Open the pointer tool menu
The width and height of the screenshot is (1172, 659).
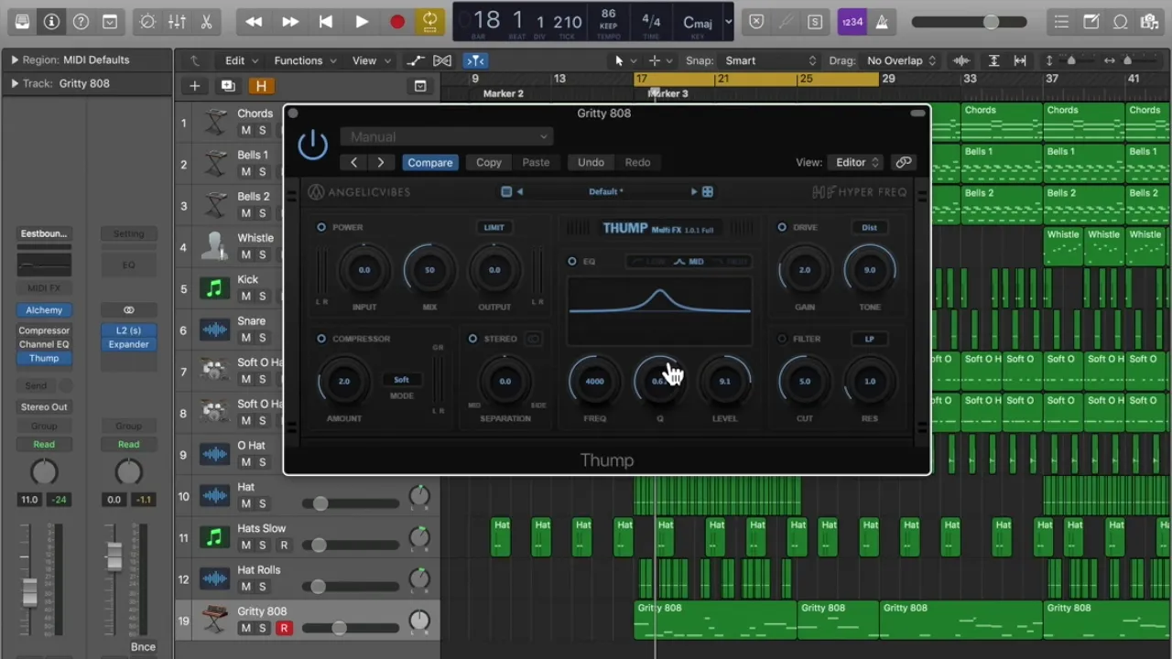(x=625, y=60)
